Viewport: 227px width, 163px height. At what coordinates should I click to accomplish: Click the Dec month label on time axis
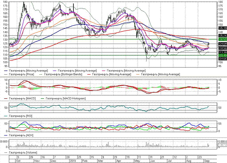click(53, 161)
